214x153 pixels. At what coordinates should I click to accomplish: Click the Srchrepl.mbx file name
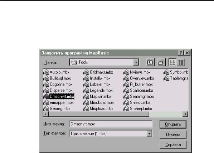click(x=141, y=109)
